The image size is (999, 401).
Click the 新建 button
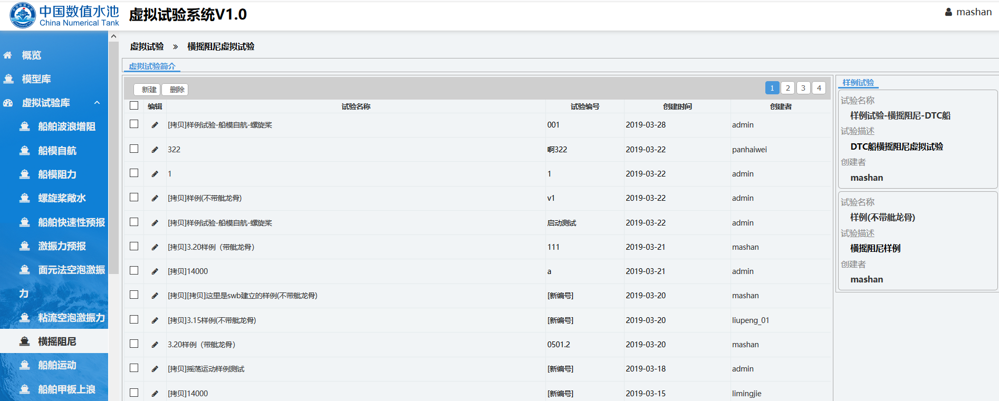click(149, 90)
